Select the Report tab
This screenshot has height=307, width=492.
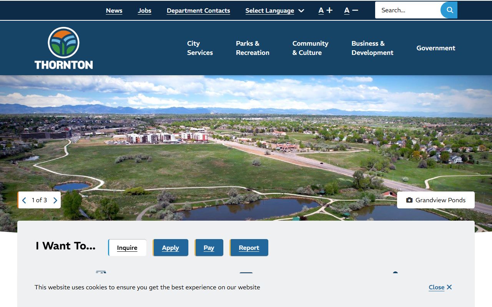click(249, 248)
